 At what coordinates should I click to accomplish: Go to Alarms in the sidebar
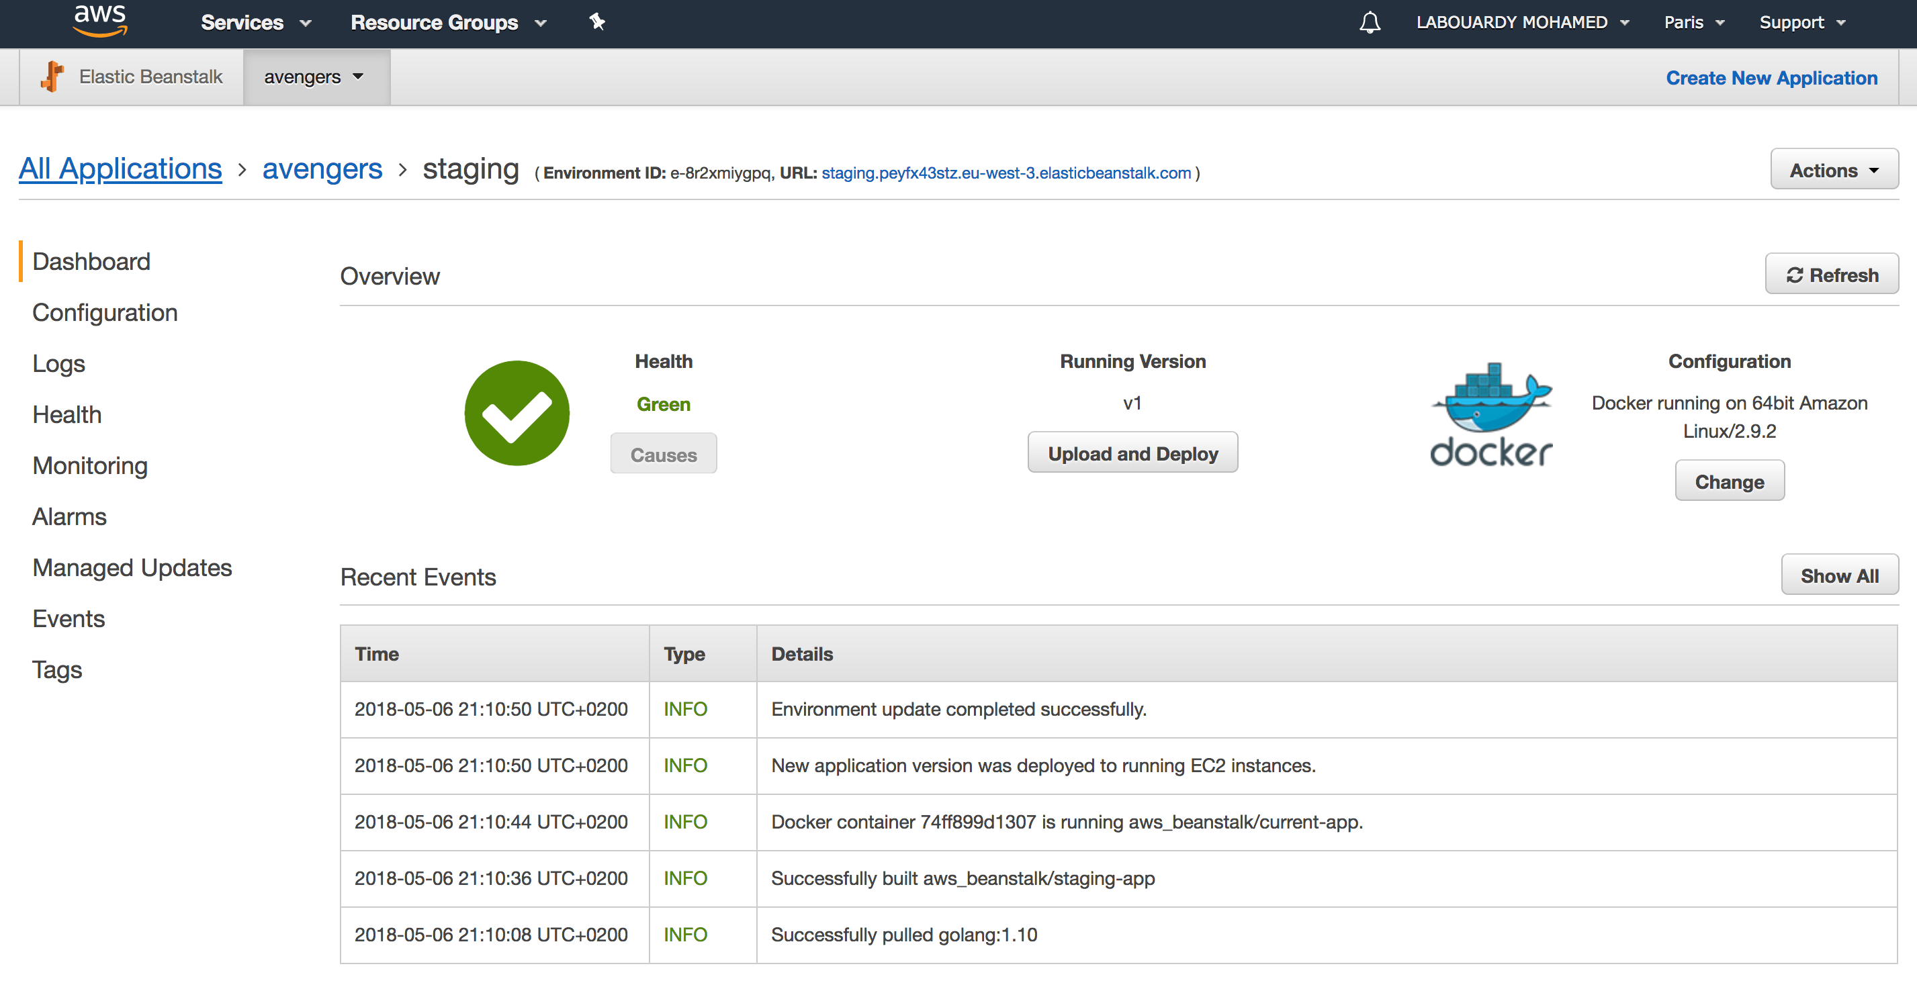[x=69, y=516]
